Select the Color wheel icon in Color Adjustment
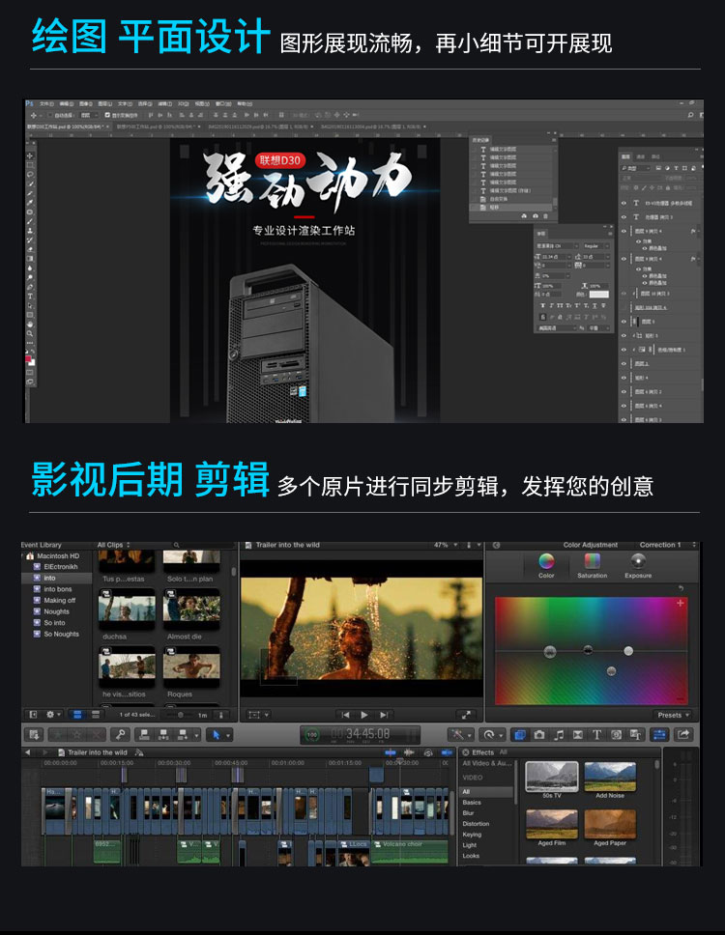This screenshot has height=935, width=725. (x=546, y=561)
